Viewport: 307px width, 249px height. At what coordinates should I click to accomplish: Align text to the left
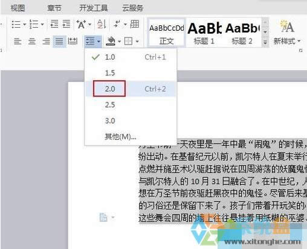coord(18,42)
